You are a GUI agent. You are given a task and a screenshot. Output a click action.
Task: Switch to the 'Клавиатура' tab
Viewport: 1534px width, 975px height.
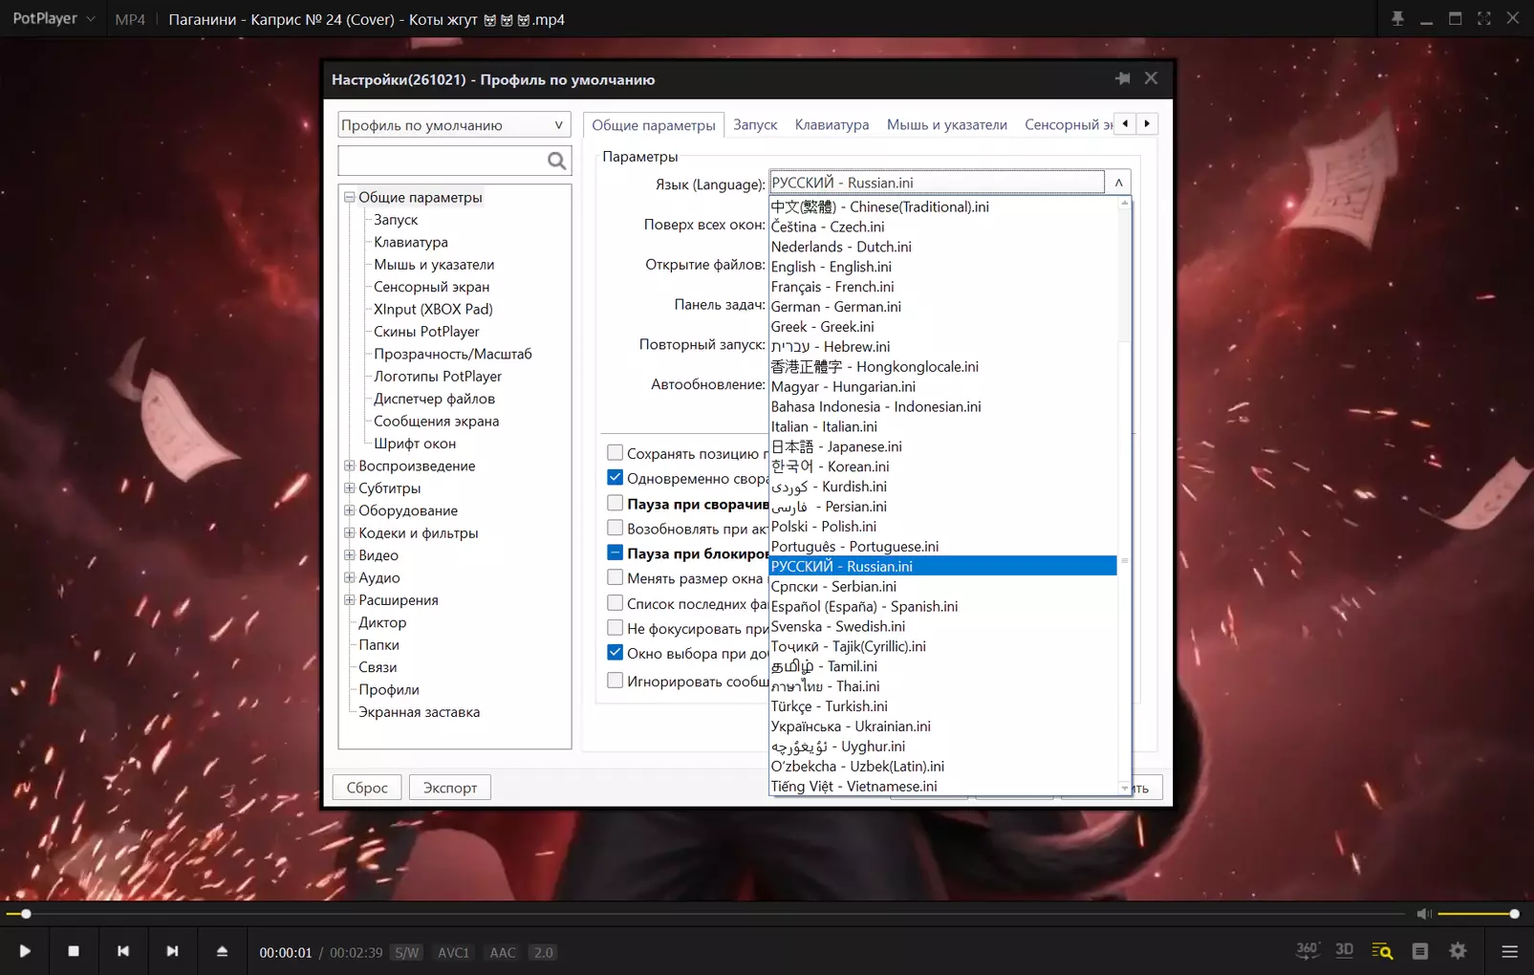[x=832, y=124]
